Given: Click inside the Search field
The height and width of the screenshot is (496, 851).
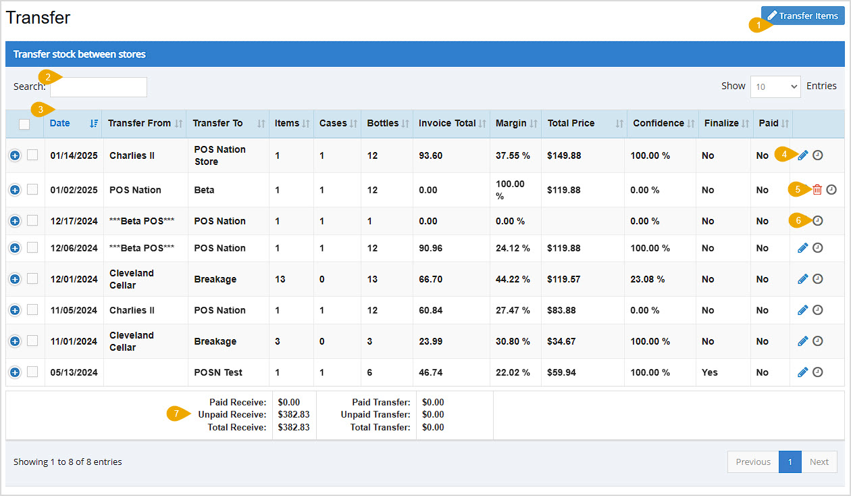Looking at the screenshot, I should point(98,86).
